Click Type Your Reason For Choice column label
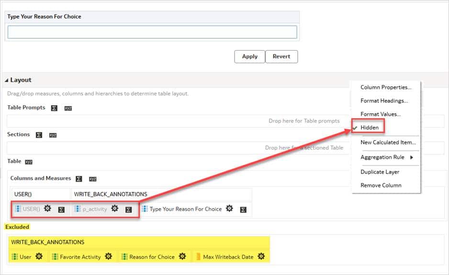The height and width of the screenshot is (275, 449). click(186, 209)
